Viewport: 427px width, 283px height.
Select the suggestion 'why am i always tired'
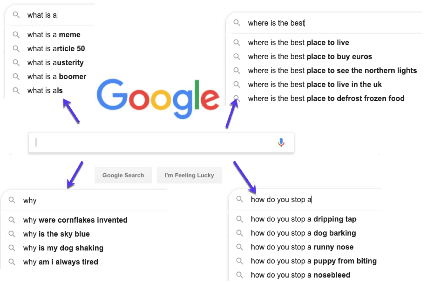[60, 262]
